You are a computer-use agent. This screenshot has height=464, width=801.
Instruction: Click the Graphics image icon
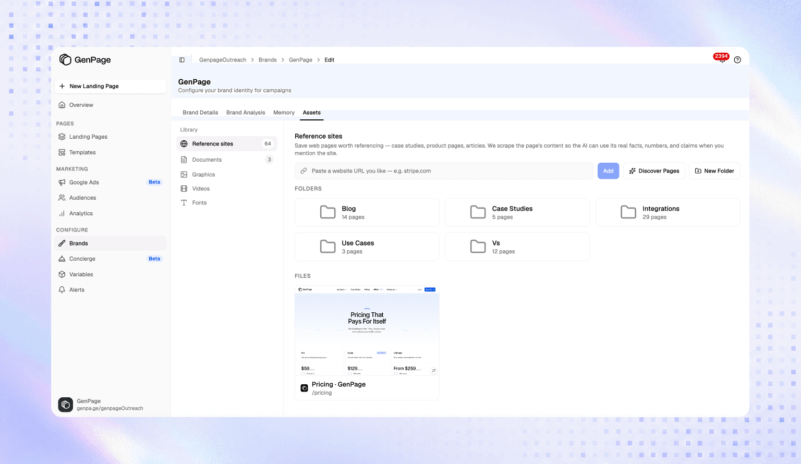184,175
